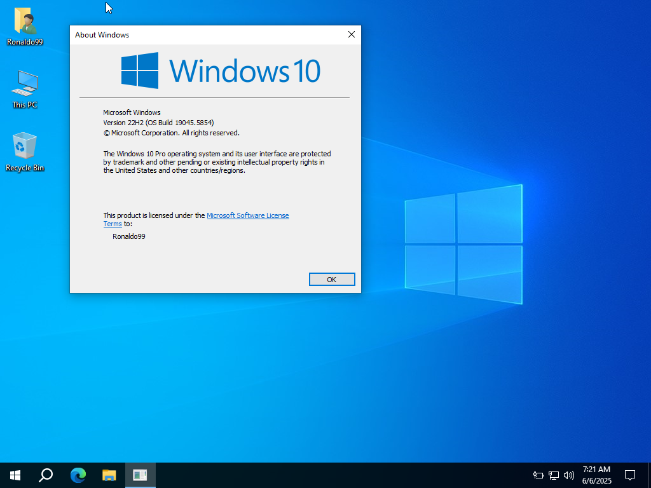This screenshot has height=488, width=651.
Task: Open taskbar search
Action: point(46,475)
